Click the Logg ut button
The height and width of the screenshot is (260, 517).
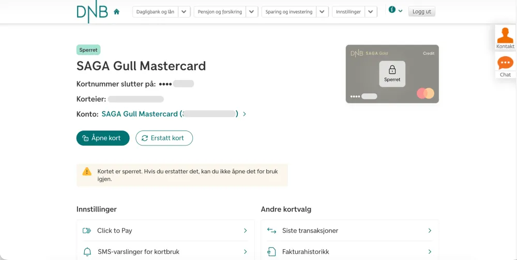point(421,12)
